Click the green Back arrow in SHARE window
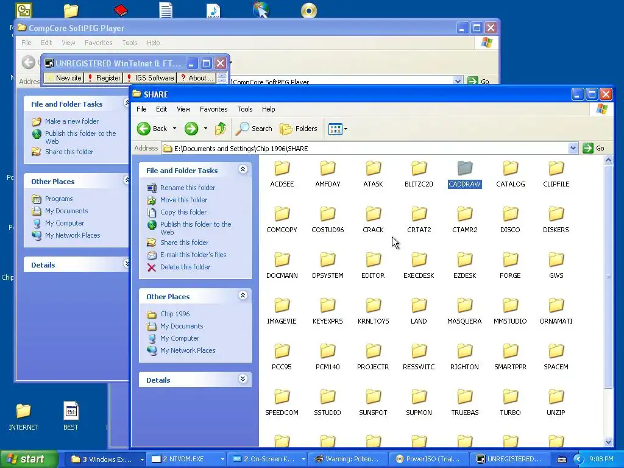Image resolution: width=624 pixels, height=468 pixels. [144, 129]
